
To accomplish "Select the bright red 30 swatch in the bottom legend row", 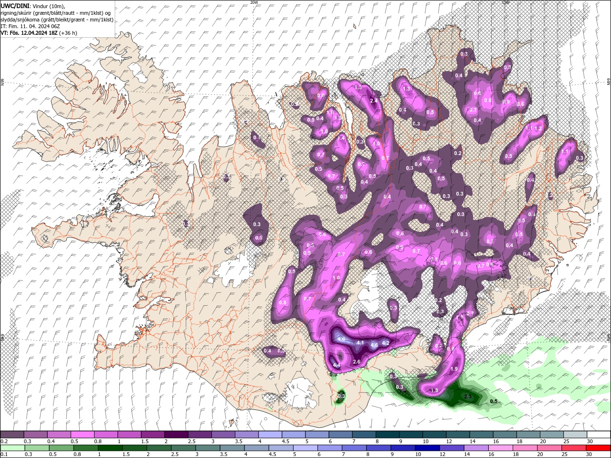I will tap(599, 448).
